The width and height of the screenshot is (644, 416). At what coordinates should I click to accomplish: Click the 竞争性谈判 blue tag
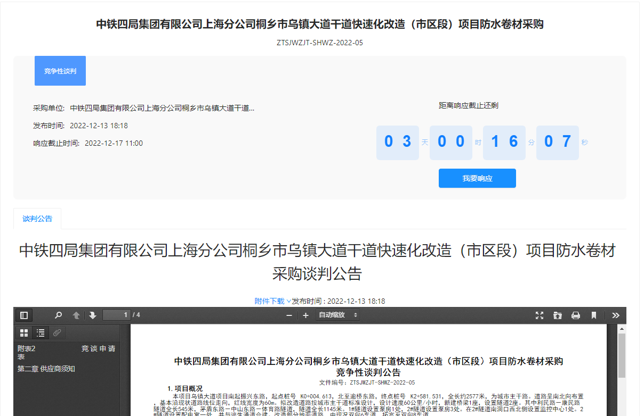pyautogui.click(x=60, y=71)
